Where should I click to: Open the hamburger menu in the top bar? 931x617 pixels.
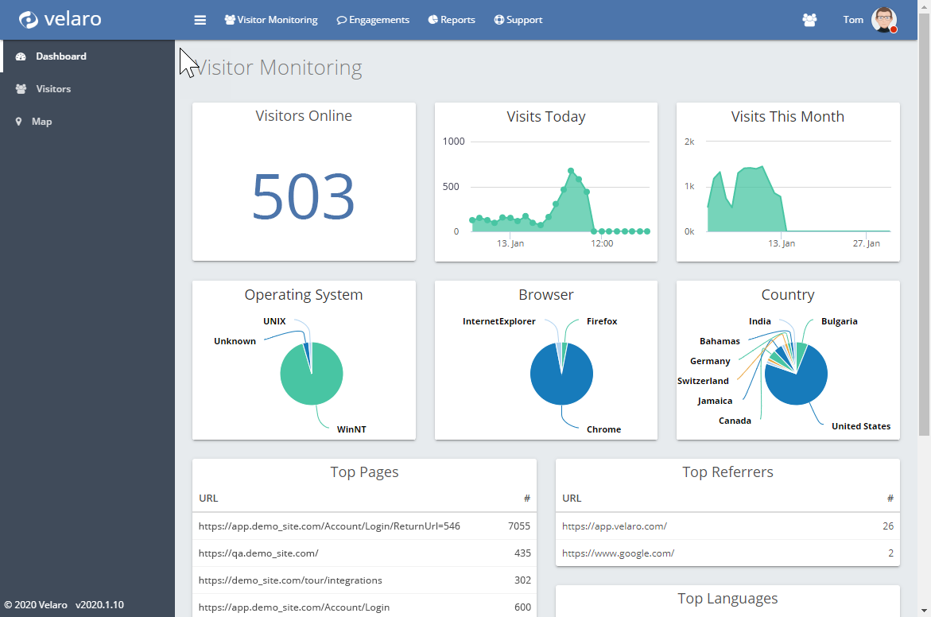(x=200, y=20)
